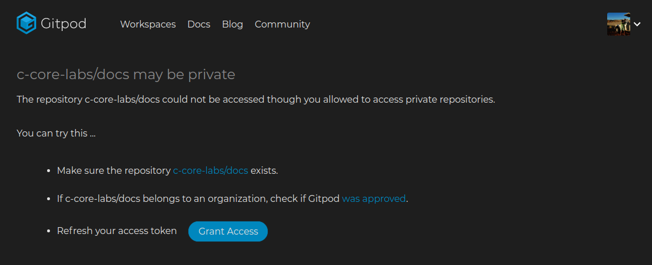Follow the 'was approved' link
The image size is (652, 265).
373,198
